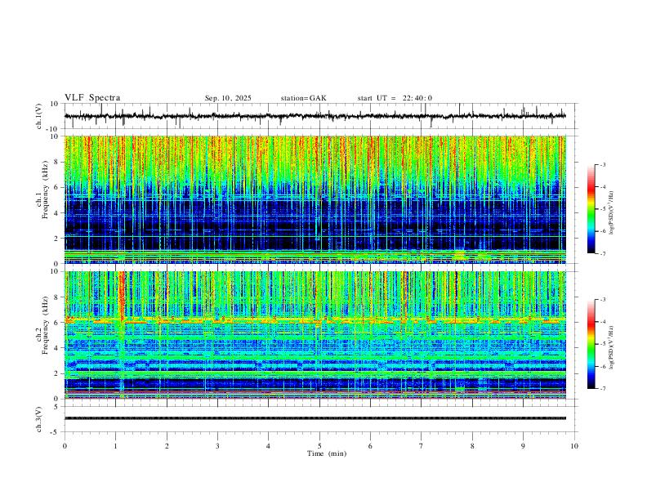Click the time axis tick label '0'
Image resolution: width=647 pixels, height=500 pixels.
[65, 446]
